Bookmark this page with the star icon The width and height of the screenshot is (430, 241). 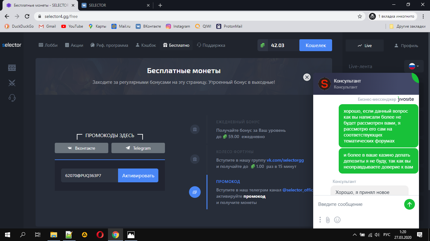(x=360, y=16)
